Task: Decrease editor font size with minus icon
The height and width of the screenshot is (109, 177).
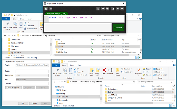Action: point(117,8)
